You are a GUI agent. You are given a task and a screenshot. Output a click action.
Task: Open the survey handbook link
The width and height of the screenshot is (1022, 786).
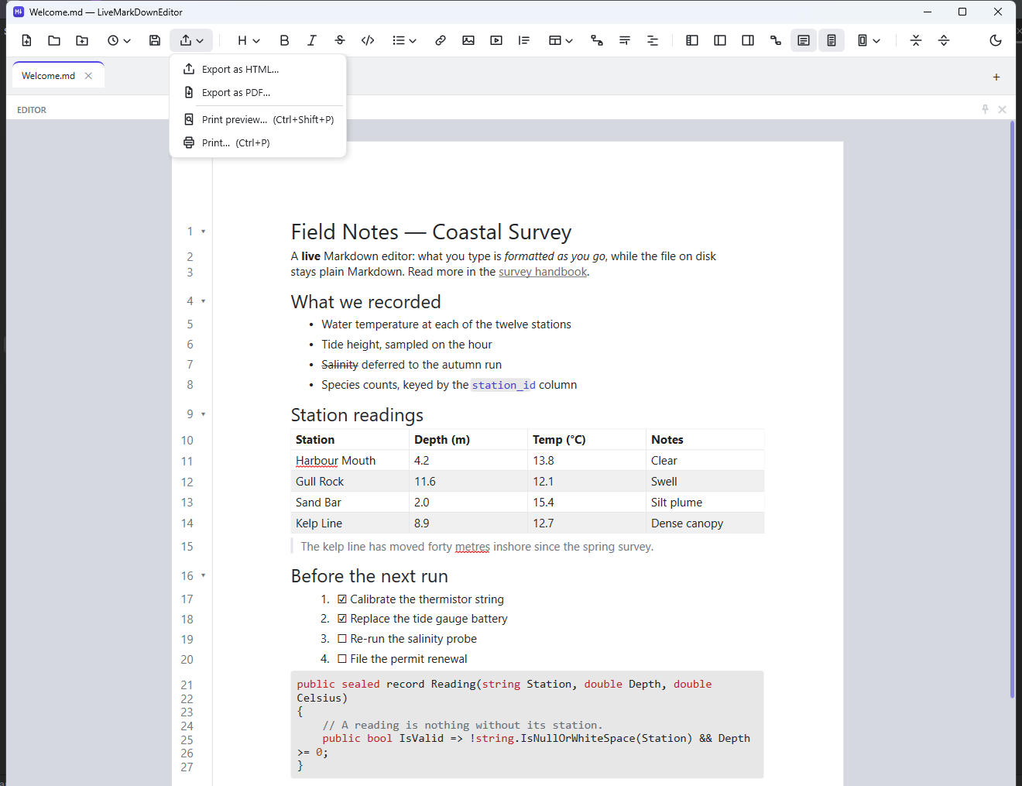tap(543, 272)
